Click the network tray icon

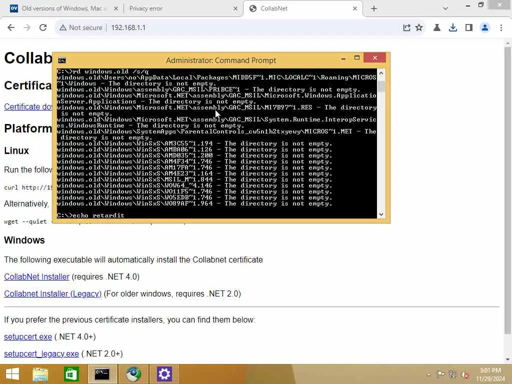point(452,374)
